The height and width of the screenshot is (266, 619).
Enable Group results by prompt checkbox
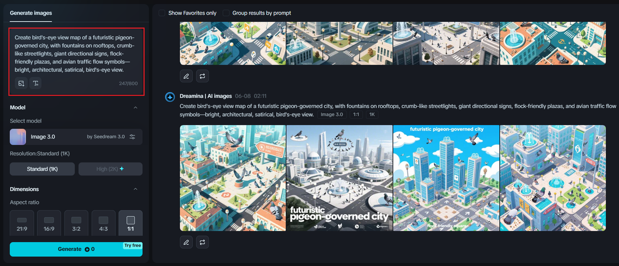pyautogui.click(x=226, y=13)
